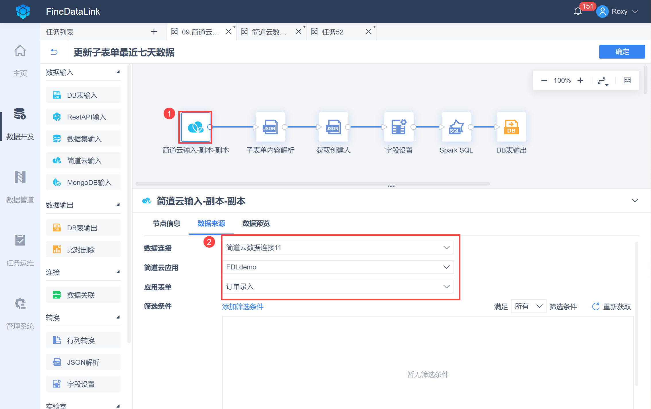
Task: Collapse the 转换 section
Action: coord(118,317)
